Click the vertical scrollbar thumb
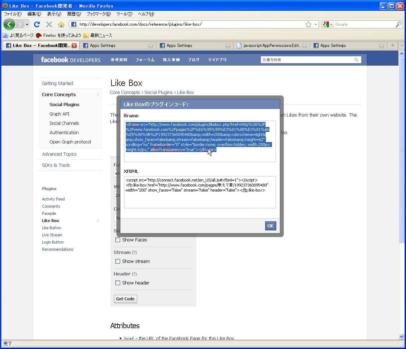406x349 pixels. tap(401, 150)
